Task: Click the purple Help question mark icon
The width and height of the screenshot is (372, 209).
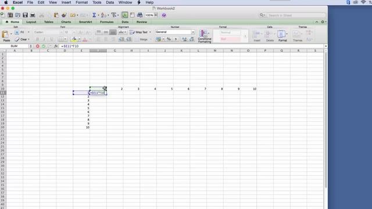Action: (x=164, y=15)
